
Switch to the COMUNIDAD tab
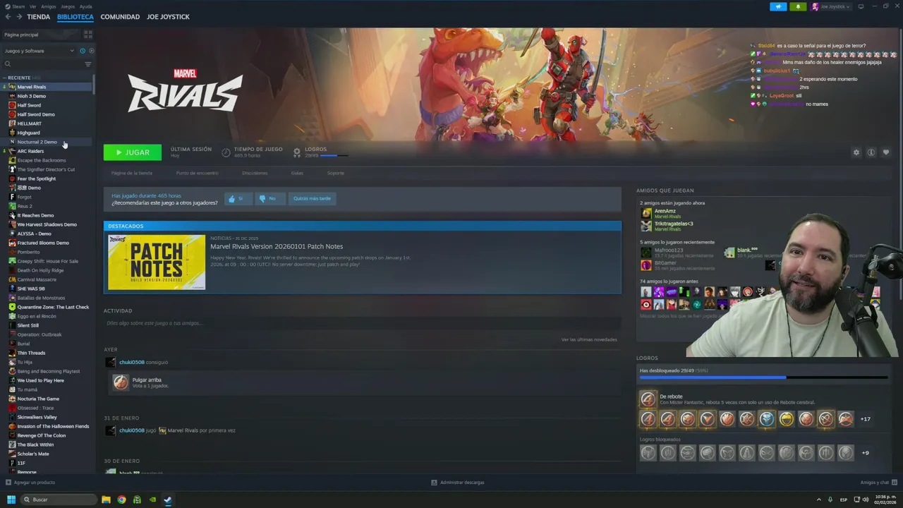120,16
